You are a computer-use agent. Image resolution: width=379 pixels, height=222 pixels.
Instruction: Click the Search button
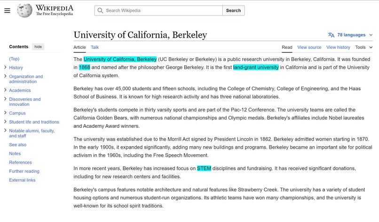[x=234, y=11]
